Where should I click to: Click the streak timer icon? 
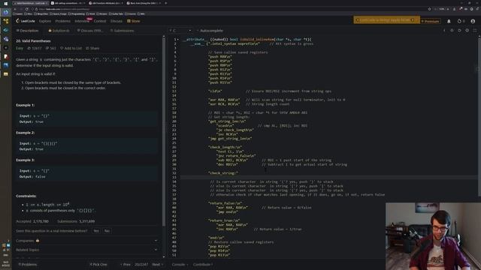point(459,21)
